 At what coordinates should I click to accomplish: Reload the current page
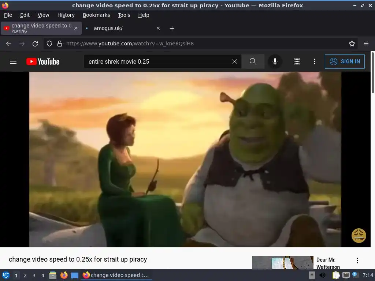35,44
